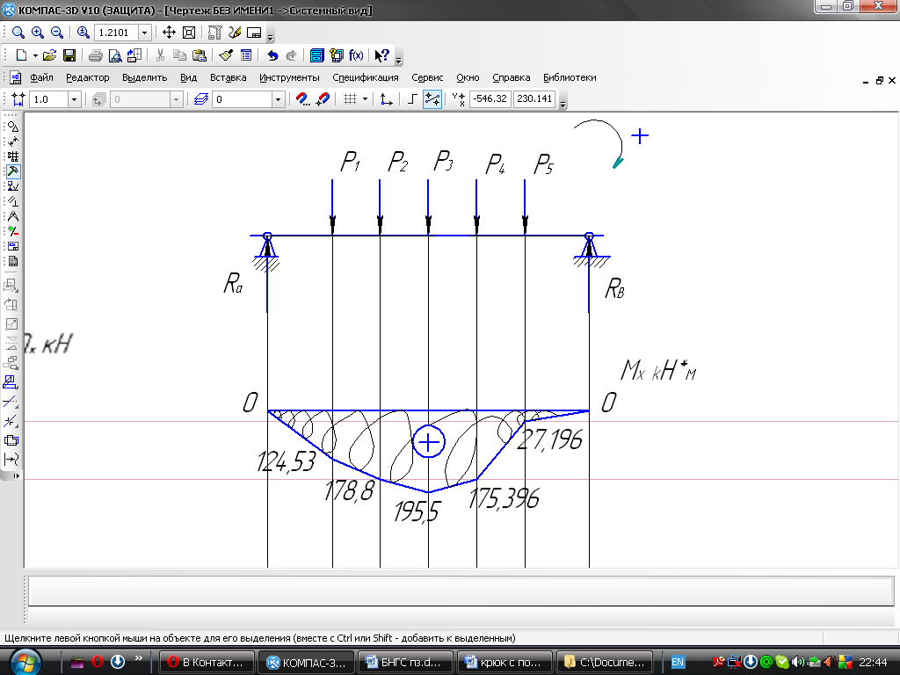
Task: Open the variables f(x) panel
Action: click(x=356, y=55)
